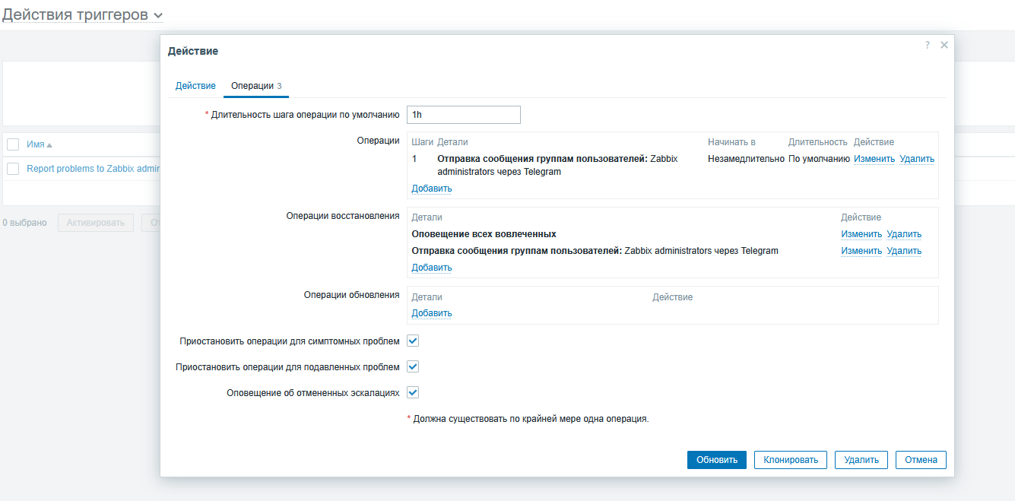Edit the Оповещение всех вовлеченных recovery operation
The image size is (1015, 501).
tap(861, 234)
